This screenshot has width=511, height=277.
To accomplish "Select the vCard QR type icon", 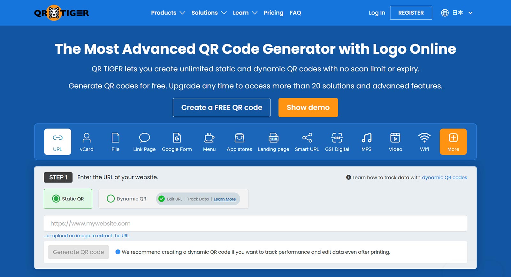I will (x=87, y=138).
